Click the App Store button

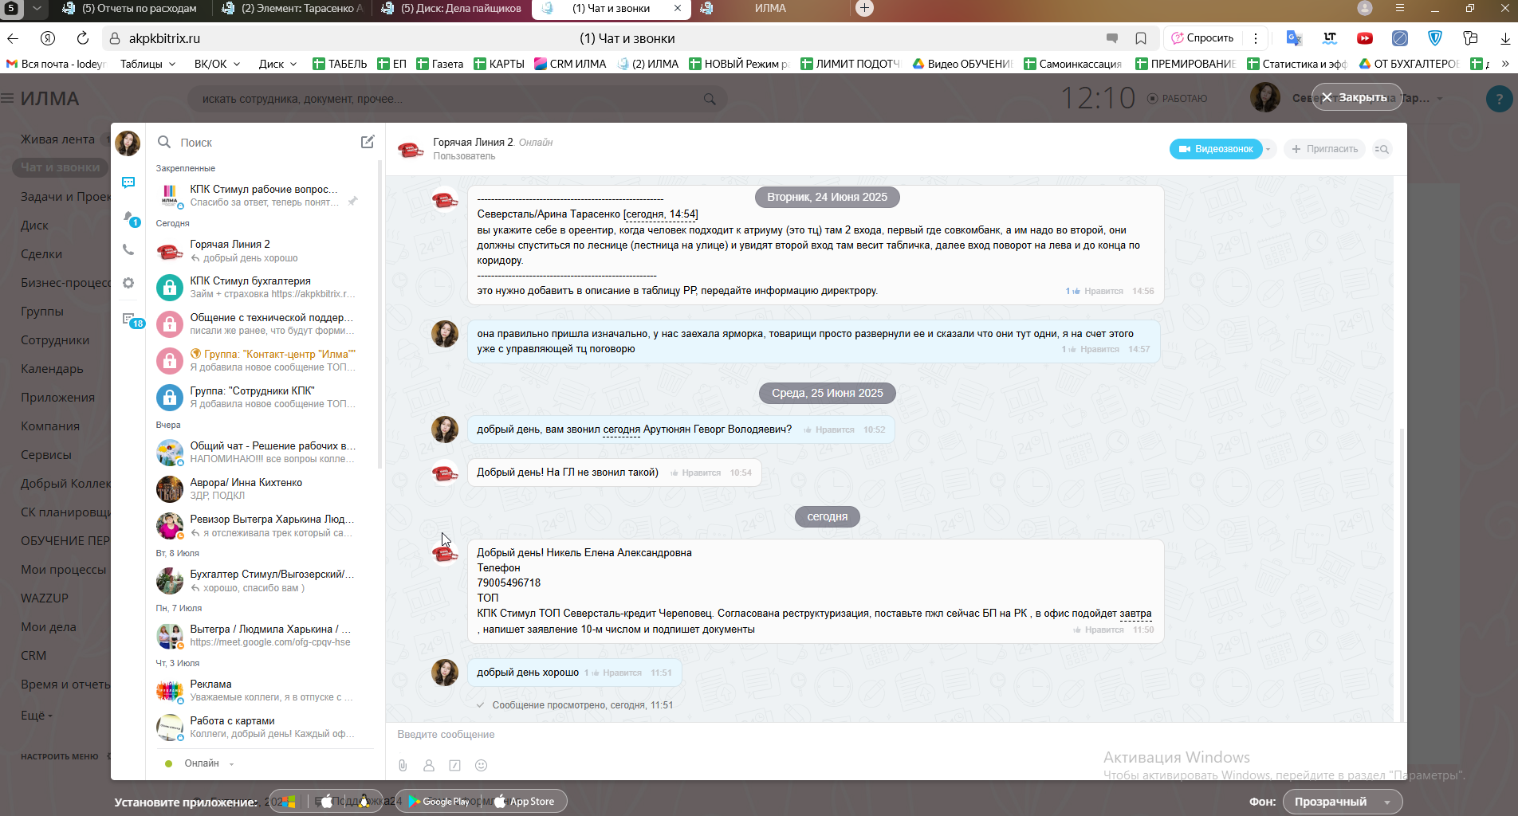pos(524,801)
